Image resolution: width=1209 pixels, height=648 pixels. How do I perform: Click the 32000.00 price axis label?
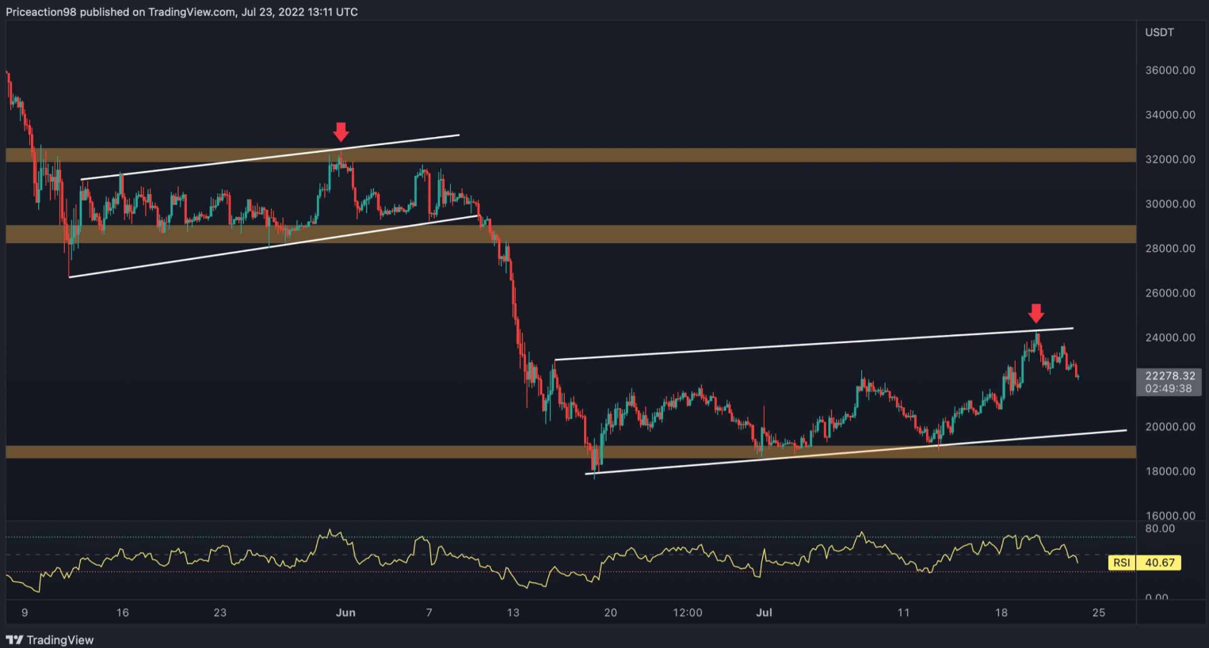pyautogui.click(x=1170, y=159)
